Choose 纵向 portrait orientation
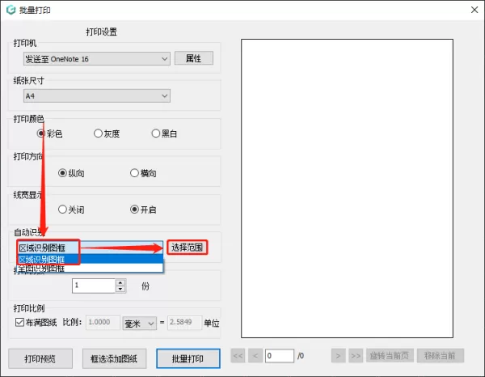This screenshot has width=485, height=377. tap(62, 172)
